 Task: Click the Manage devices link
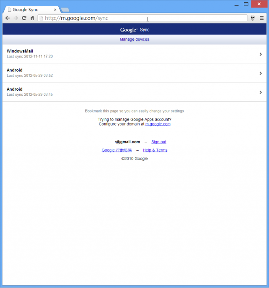[134, 39]
